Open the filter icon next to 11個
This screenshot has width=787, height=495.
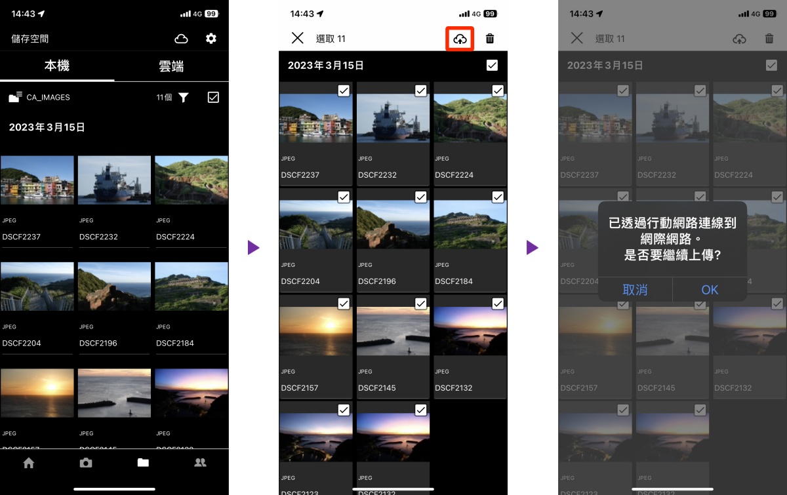coord(184,97)
